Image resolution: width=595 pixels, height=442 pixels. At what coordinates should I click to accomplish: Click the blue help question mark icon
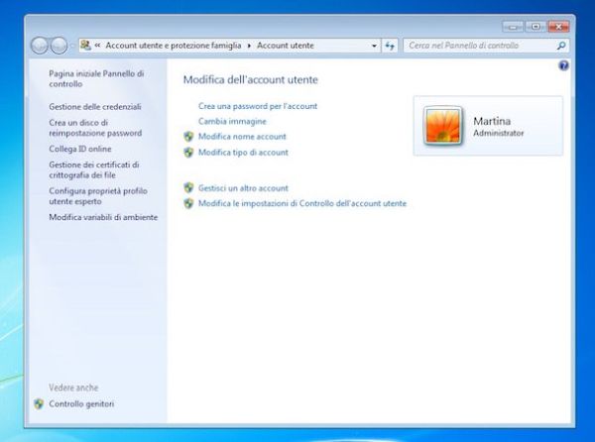(563, 65)
